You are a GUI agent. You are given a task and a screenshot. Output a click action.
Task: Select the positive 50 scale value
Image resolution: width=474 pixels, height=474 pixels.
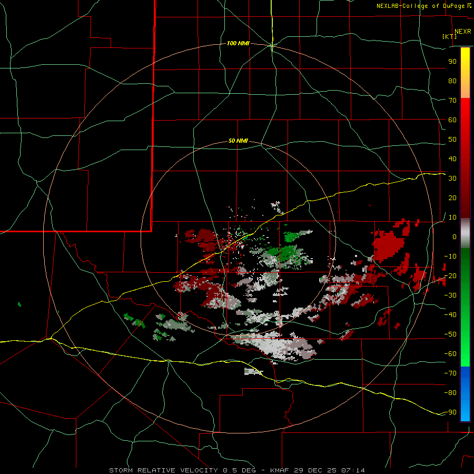point(452,140)
